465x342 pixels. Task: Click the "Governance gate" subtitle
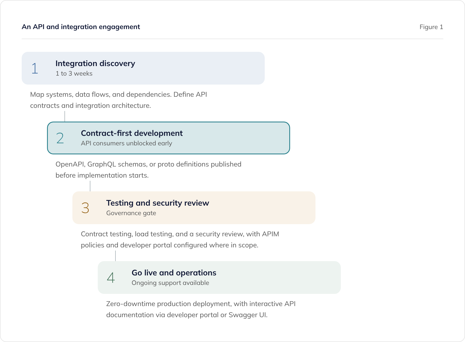click(131, 213)
